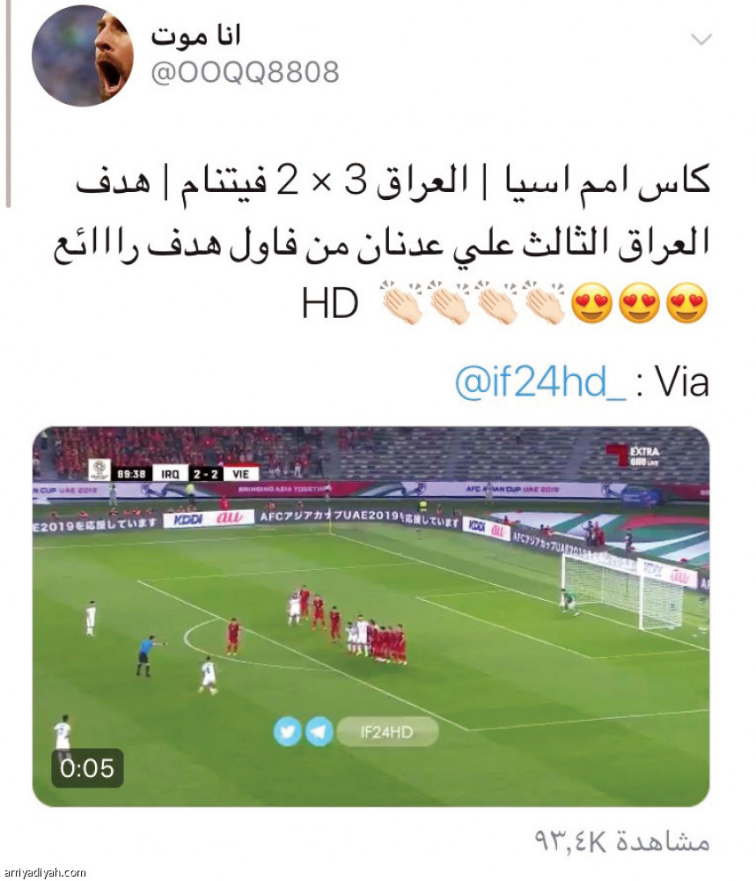Screen dimensions: 756x881
Task: Open the display name انا موت
Action: [195, 36]
